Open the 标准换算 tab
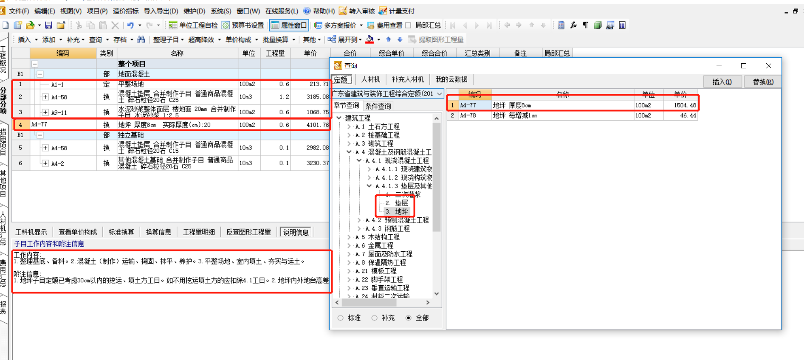The width and height of the screenshot is (804, 360). [x=121, y=232]
